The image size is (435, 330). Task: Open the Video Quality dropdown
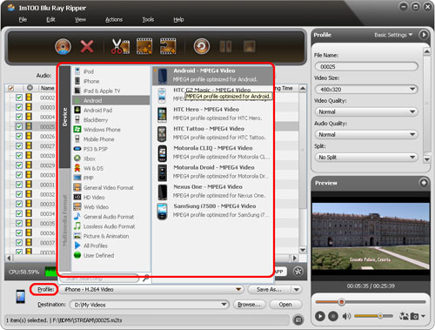(x=366, y=111)
